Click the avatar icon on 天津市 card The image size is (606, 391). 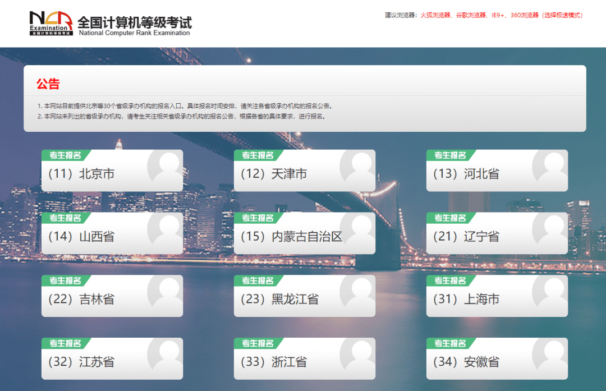(357, 167)
